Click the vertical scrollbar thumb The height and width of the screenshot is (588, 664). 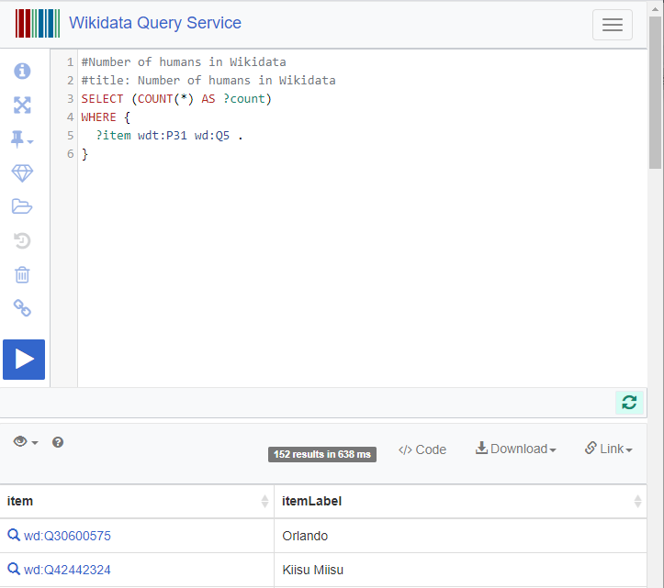click(655, 93)
